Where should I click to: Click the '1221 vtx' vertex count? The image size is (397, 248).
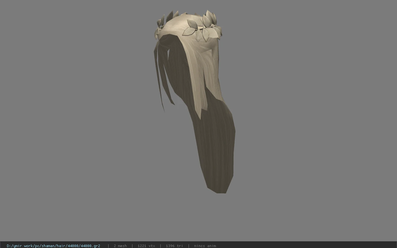point(146,246)
